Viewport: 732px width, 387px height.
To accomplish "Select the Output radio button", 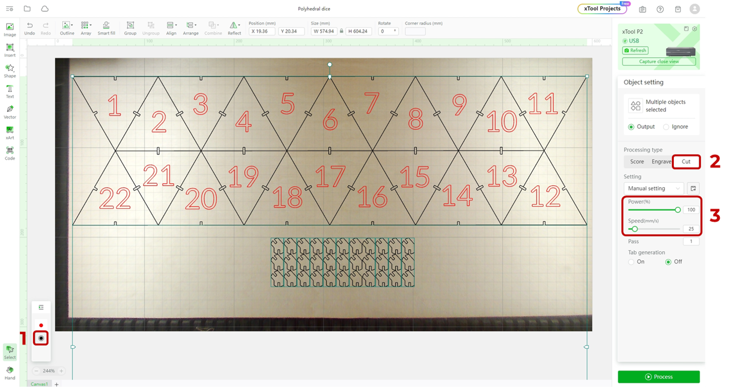I will click(632, 127).
